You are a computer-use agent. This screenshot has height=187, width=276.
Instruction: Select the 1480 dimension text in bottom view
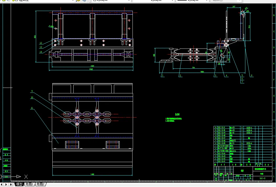click(x=92, y=174)
